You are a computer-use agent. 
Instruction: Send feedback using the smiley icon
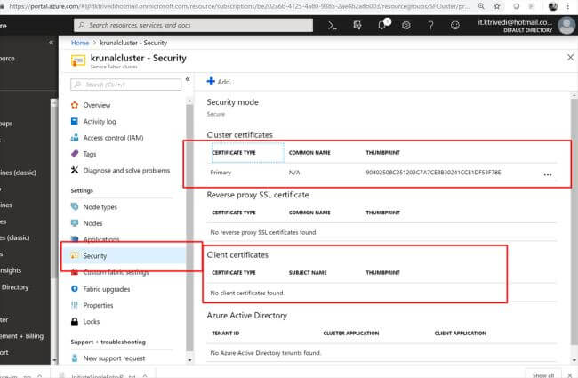click(455, 26)
